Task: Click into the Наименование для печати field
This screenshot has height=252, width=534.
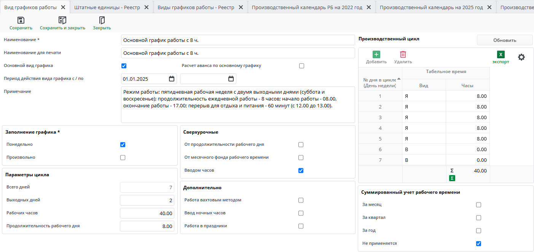Action: pyautogui.click(x=238, y=53)
